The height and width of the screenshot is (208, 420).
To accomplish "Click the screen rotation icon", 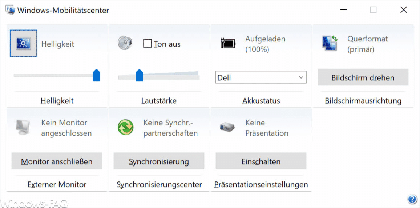I will click(x=330, y=44).
